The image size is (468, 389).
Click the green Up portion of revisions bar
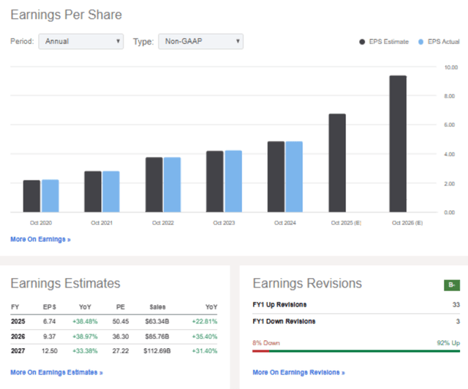pos(363,350)
